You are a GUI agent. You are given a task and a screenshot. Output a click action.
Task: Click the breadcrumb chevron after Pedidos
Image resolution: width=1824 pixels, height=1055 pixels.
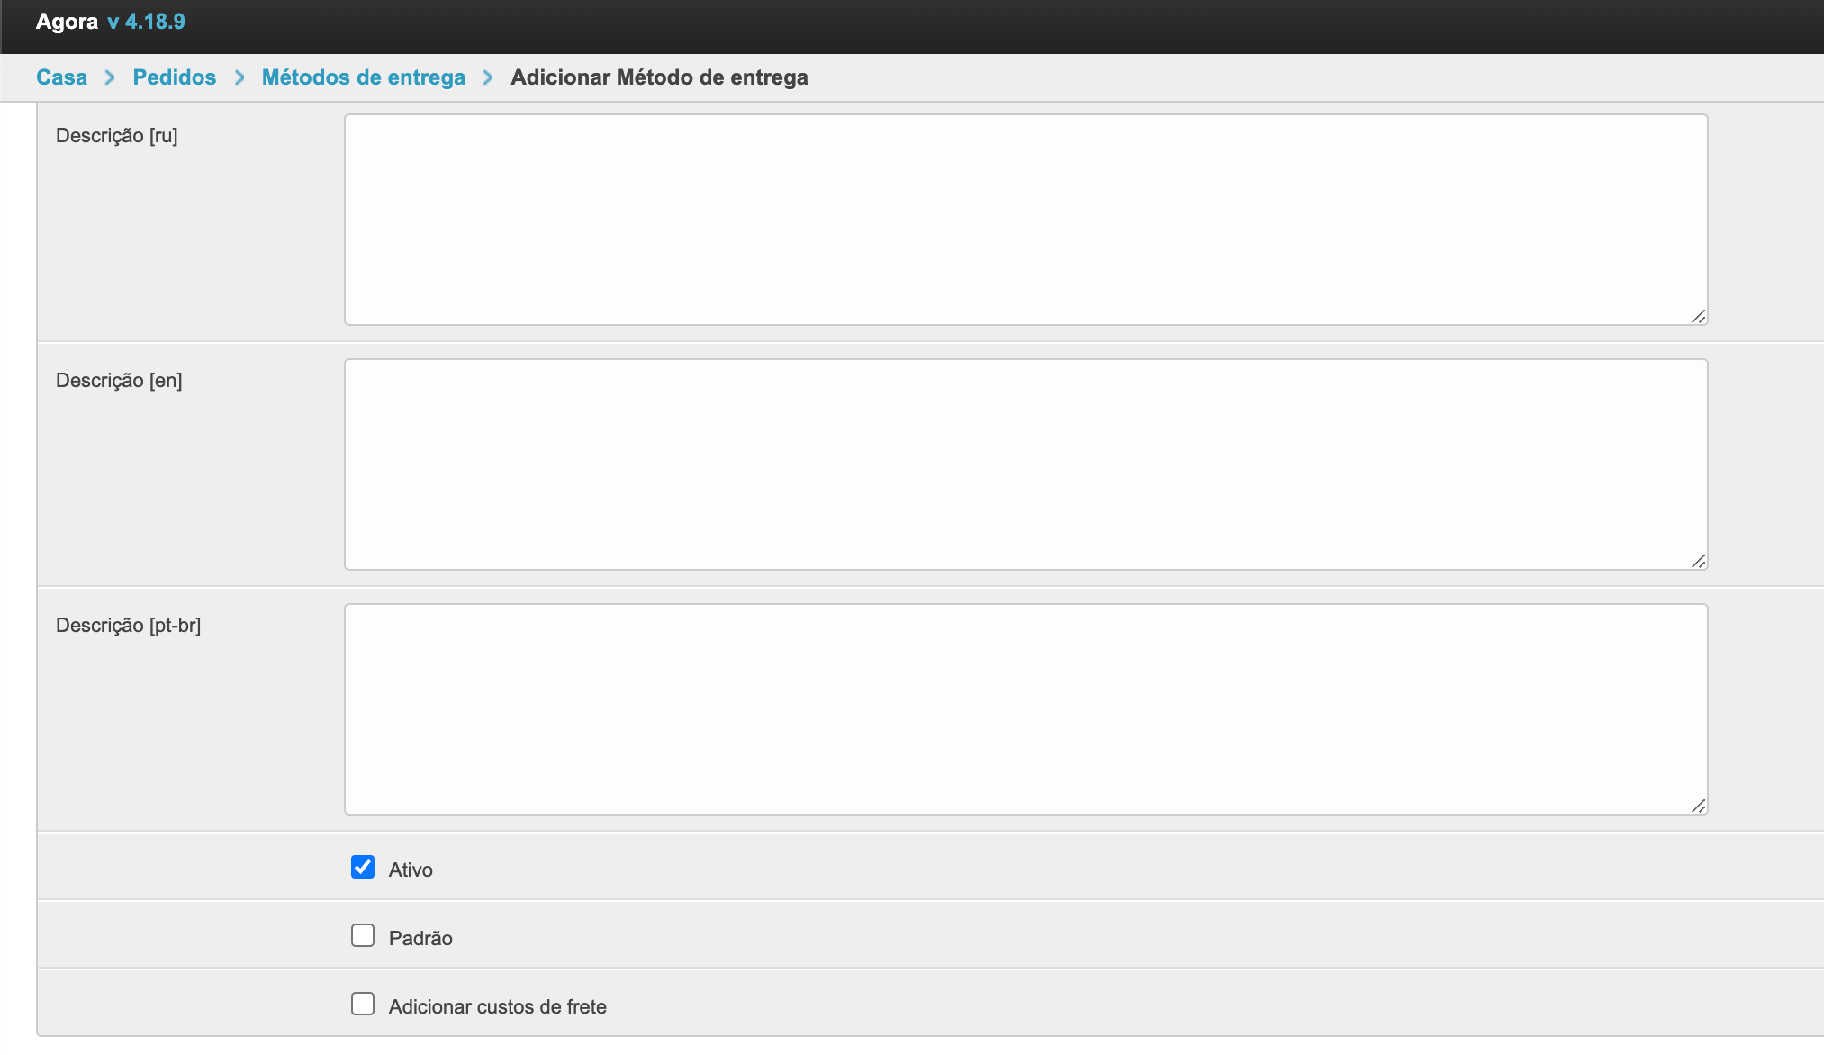(239, 77)
